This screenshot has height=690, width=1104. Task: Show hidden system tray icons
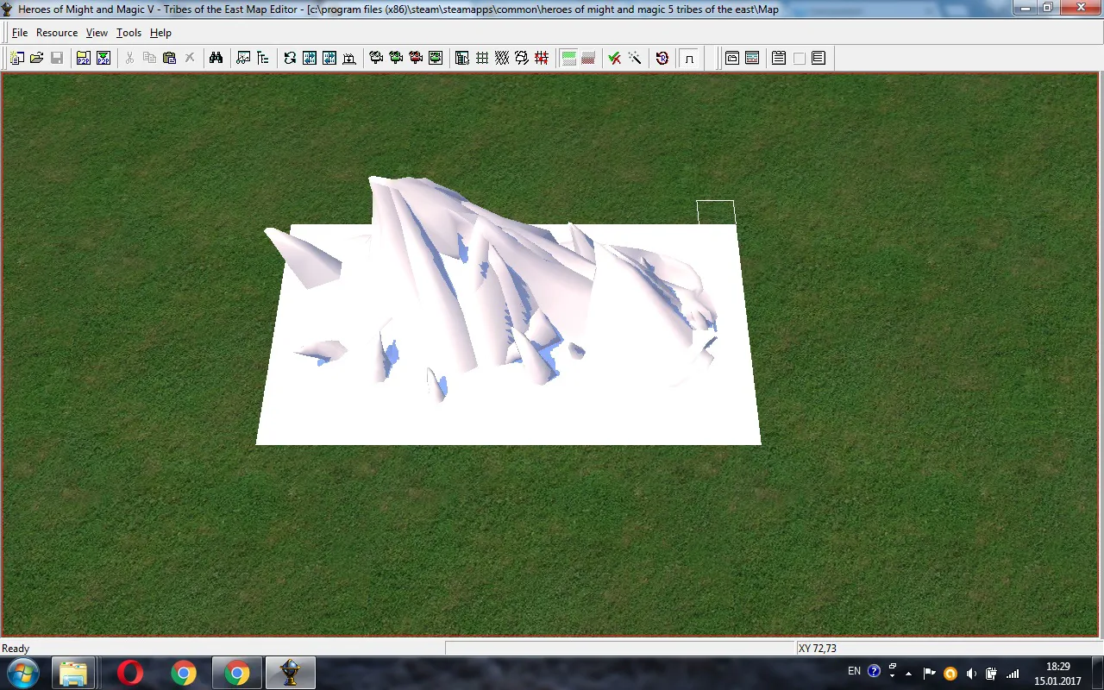(x=908, y=673)
